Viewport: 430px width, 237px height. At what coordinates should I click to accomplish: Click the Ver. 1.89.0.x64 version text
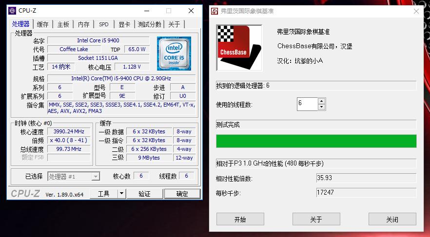pos(64,195)
